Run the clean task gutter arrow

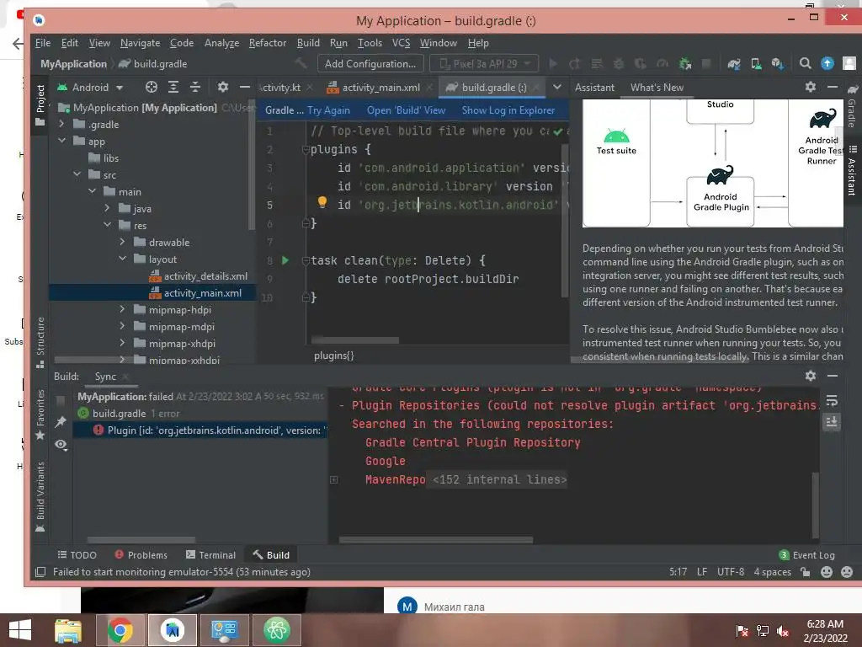pos(285,260)
